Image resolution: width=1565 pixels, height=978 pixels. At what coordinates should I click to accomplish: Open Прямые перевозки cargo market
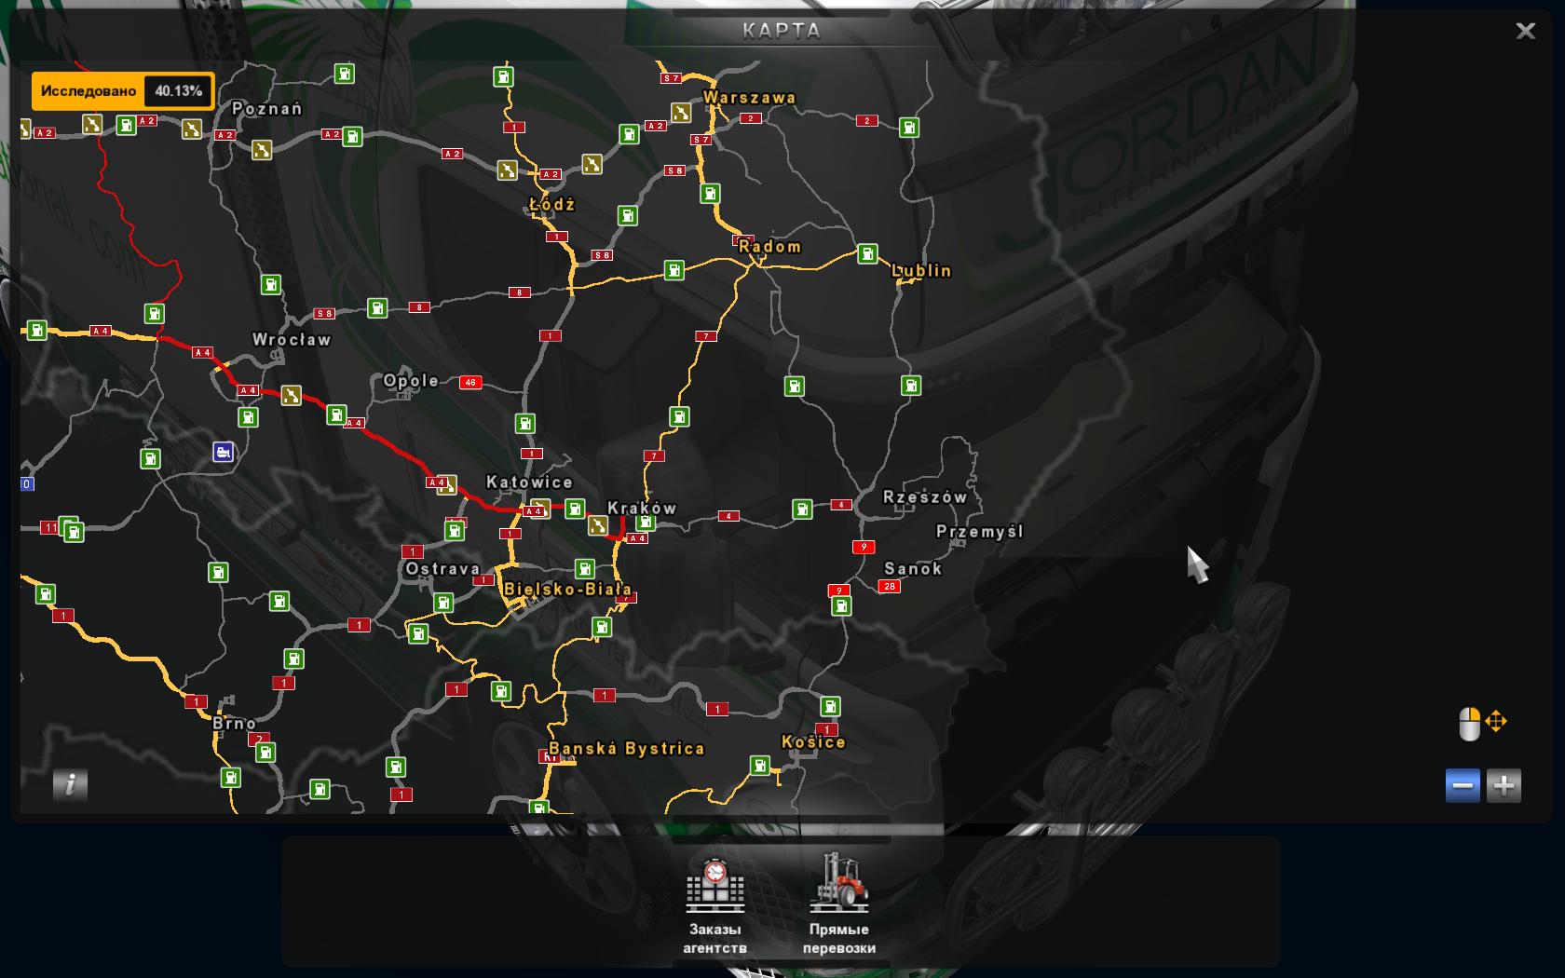(838, 904)
